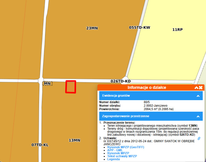Select the red-outlined parcel on the map
The width and height of the screenshot is (206, 162).
coord(71,87)
